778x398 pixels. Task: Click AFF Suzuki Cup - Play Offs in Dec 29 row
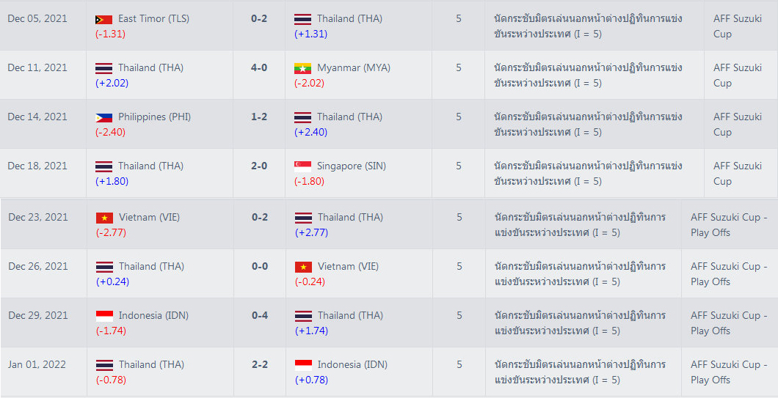click(729, 323)
